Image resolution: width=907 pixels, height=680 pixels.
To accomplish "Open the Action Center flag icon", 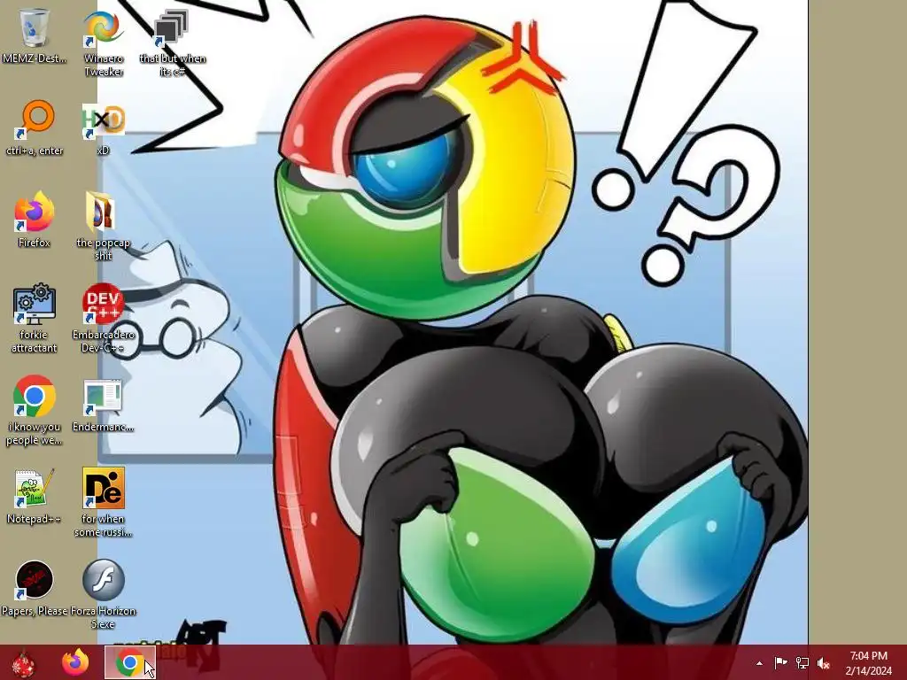I will (780, 662).
